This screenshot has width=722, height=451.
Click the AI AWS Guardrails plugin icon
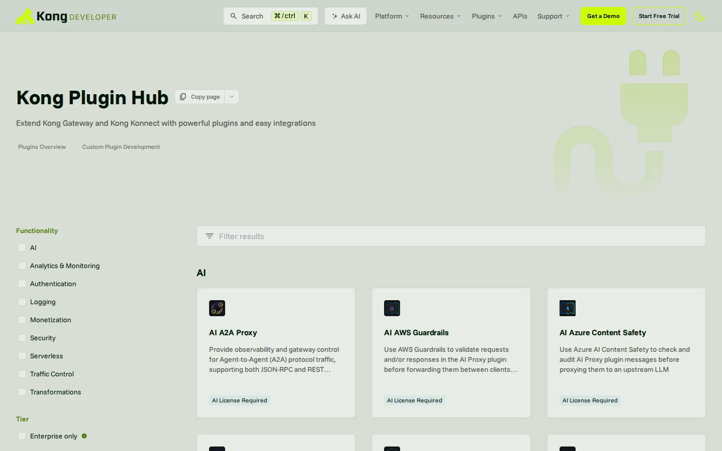[392, 308]
